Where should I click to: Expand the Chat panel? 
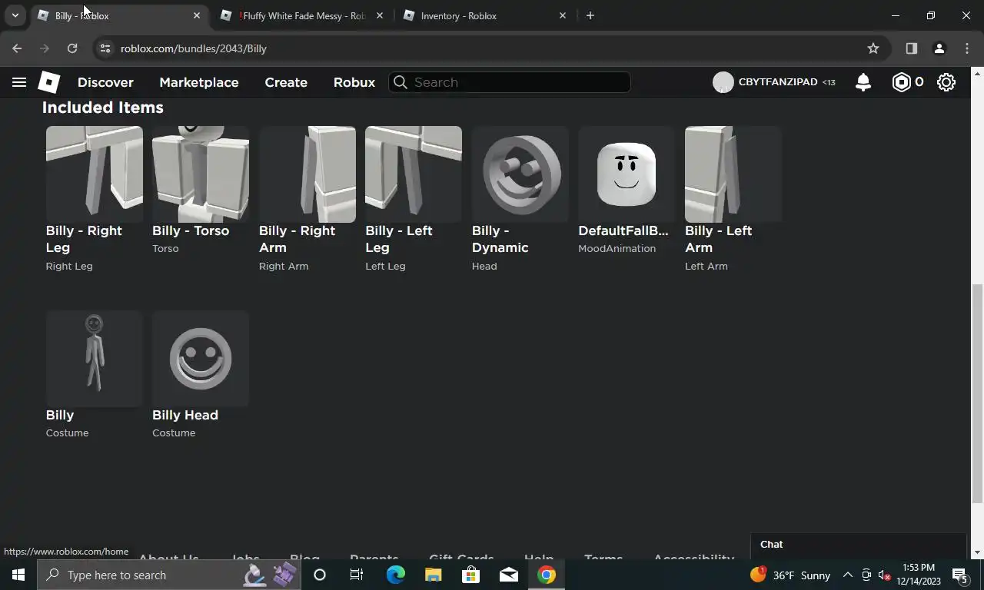(858, 544)
